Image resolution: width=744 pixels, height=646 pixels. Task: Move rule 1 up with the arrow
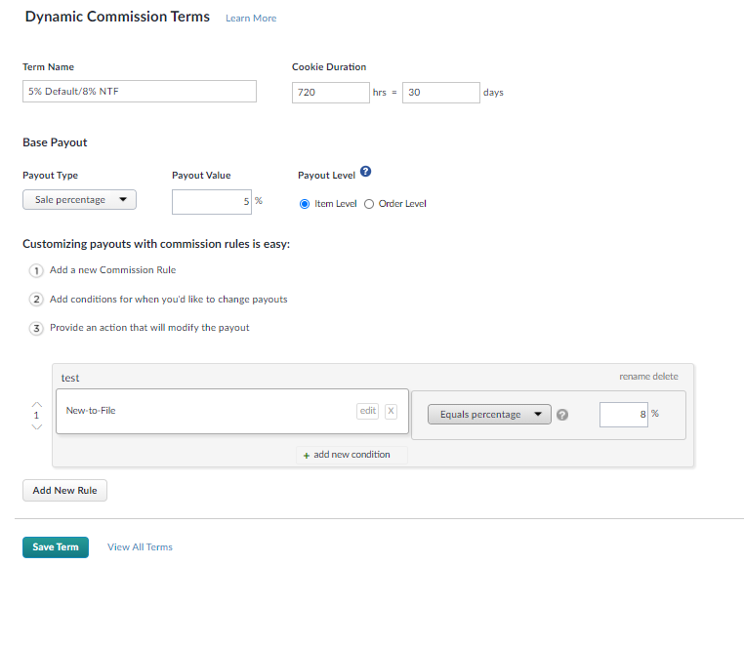pos(36,405)
